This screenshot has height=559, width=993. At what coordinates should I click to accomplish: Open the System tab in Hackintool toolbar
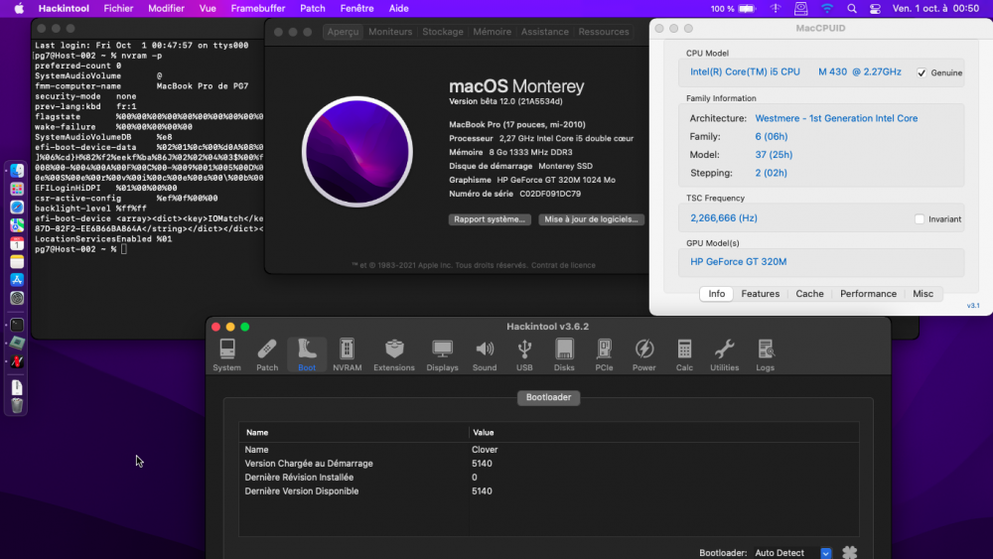coord(226,354)
